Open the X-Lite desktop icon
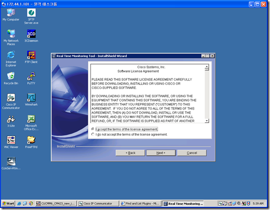The image size is (270, 210). pyautogui.click(x=11, y=121)
